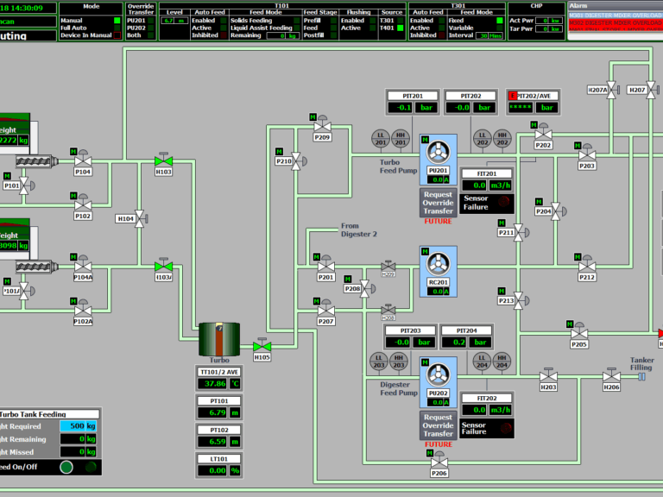The image size is (663, 497).
Task: Click the M mode badge on RC201
Action: coord(426,251)
